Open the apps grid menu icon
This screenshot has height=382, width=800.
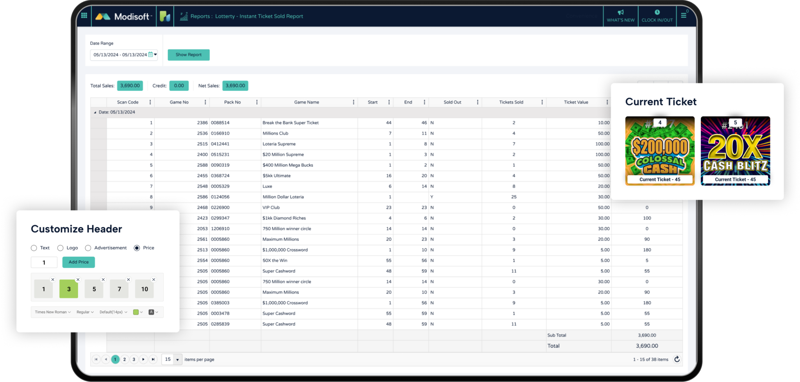84,16
